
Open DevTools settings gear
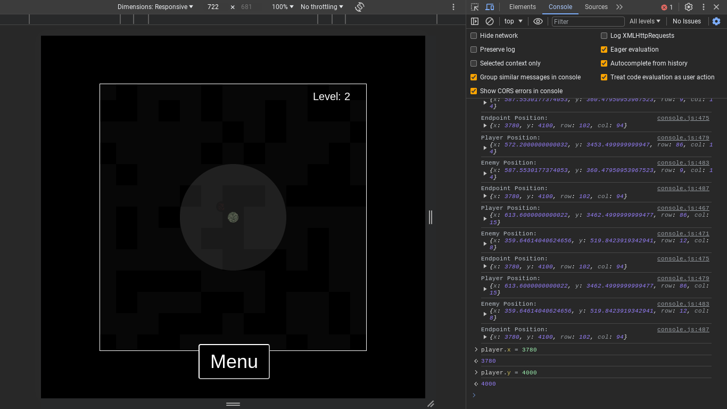pos(689,7)
